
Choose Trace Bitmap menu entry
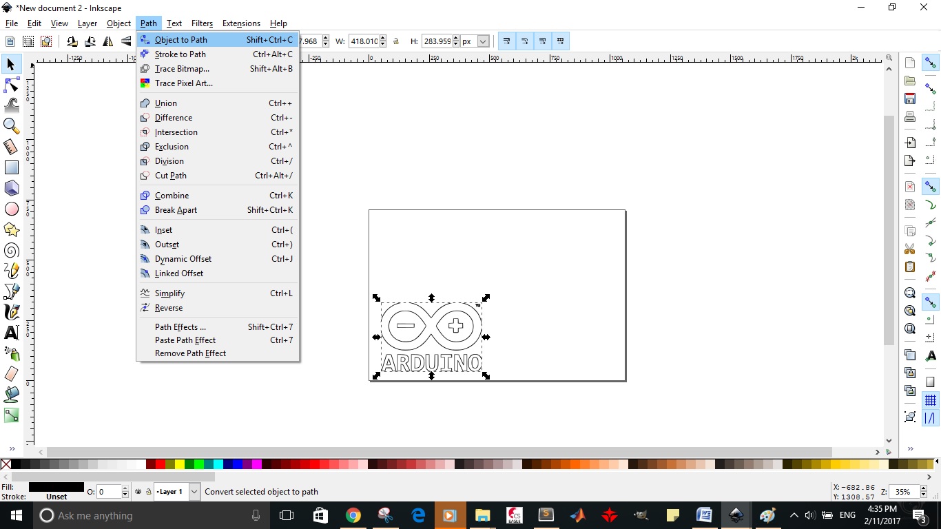coord(218,69)
